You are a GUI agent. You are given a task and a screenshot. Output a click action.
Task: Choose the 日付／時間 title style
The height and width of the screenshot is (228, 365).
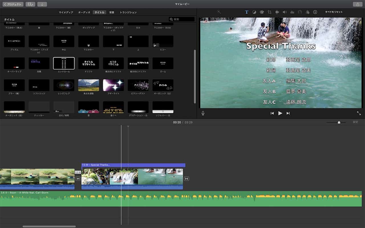coord(64,107)
